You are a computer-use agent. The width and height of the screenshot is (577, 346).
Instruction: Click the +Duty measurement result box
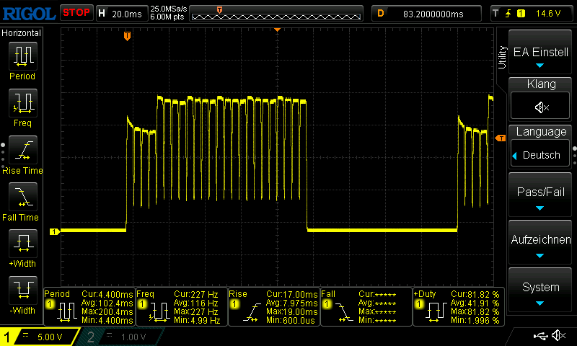coord(458,305)
